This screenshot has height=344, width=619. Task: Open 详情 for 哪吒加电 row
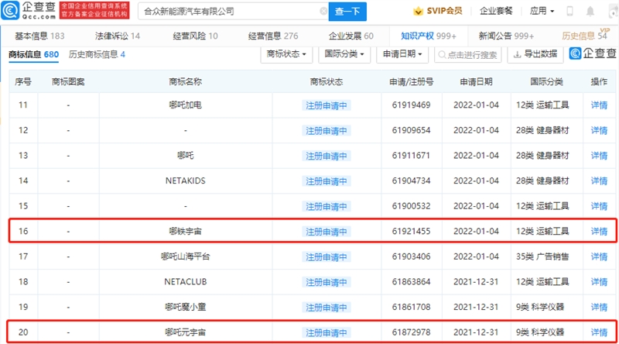599,105
